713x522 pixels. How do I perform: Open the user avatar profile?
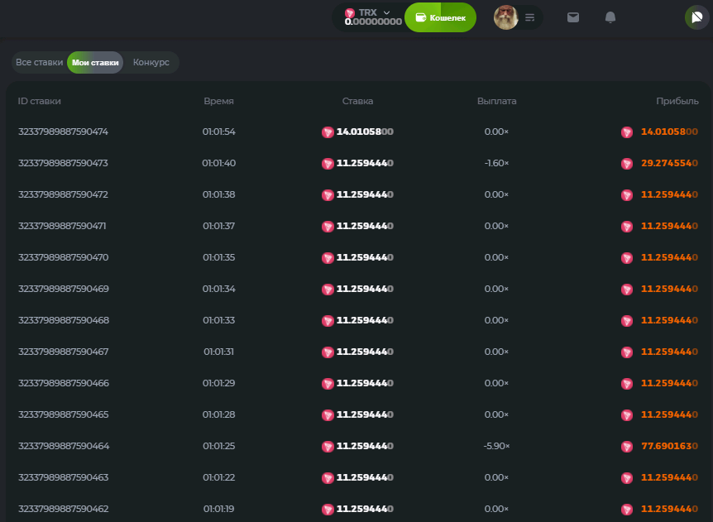pos(505,17)
